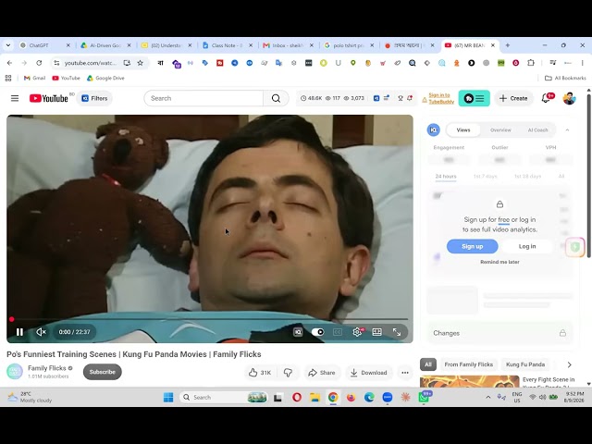Select the All filter chip

point(428,364)
